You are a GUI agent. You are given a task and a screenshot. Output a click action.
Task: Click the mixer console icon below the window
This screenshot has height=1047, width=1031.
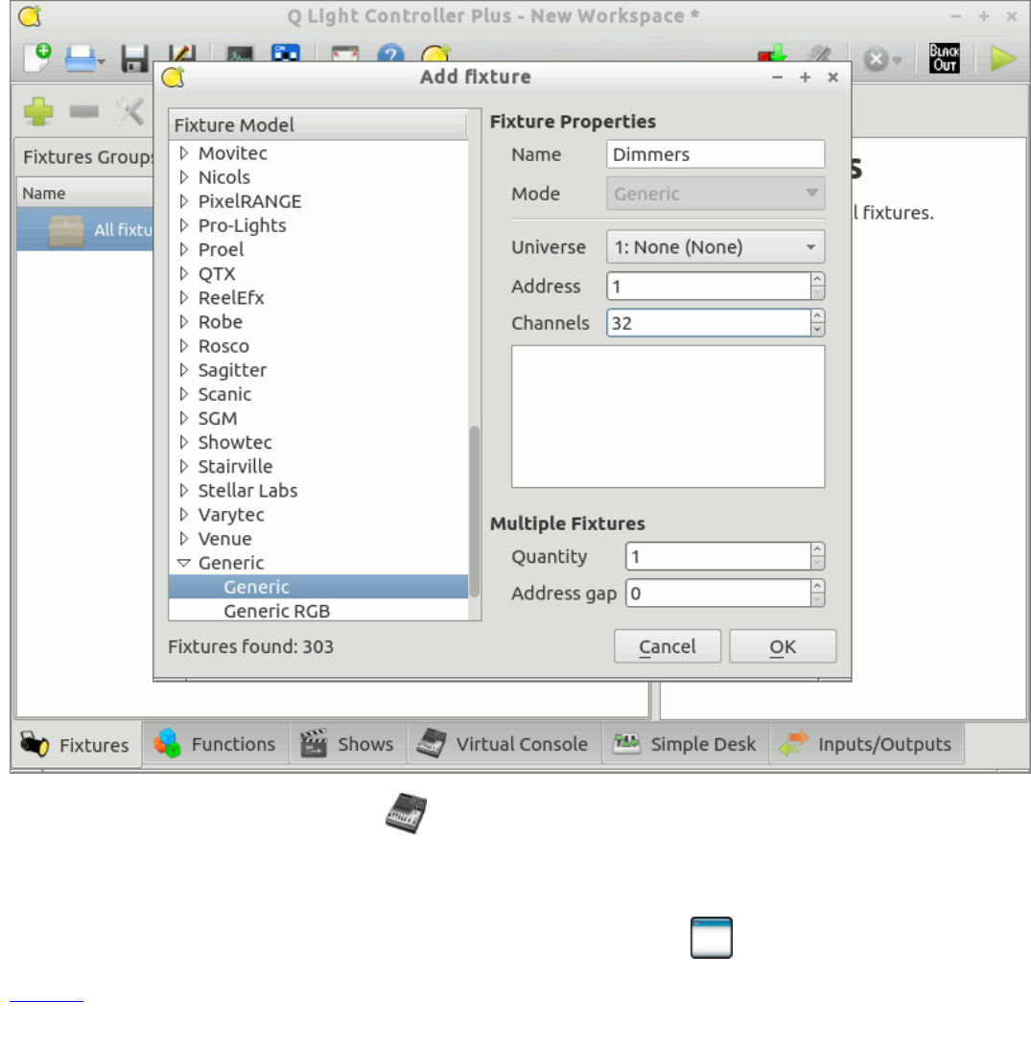coord(406,813)
